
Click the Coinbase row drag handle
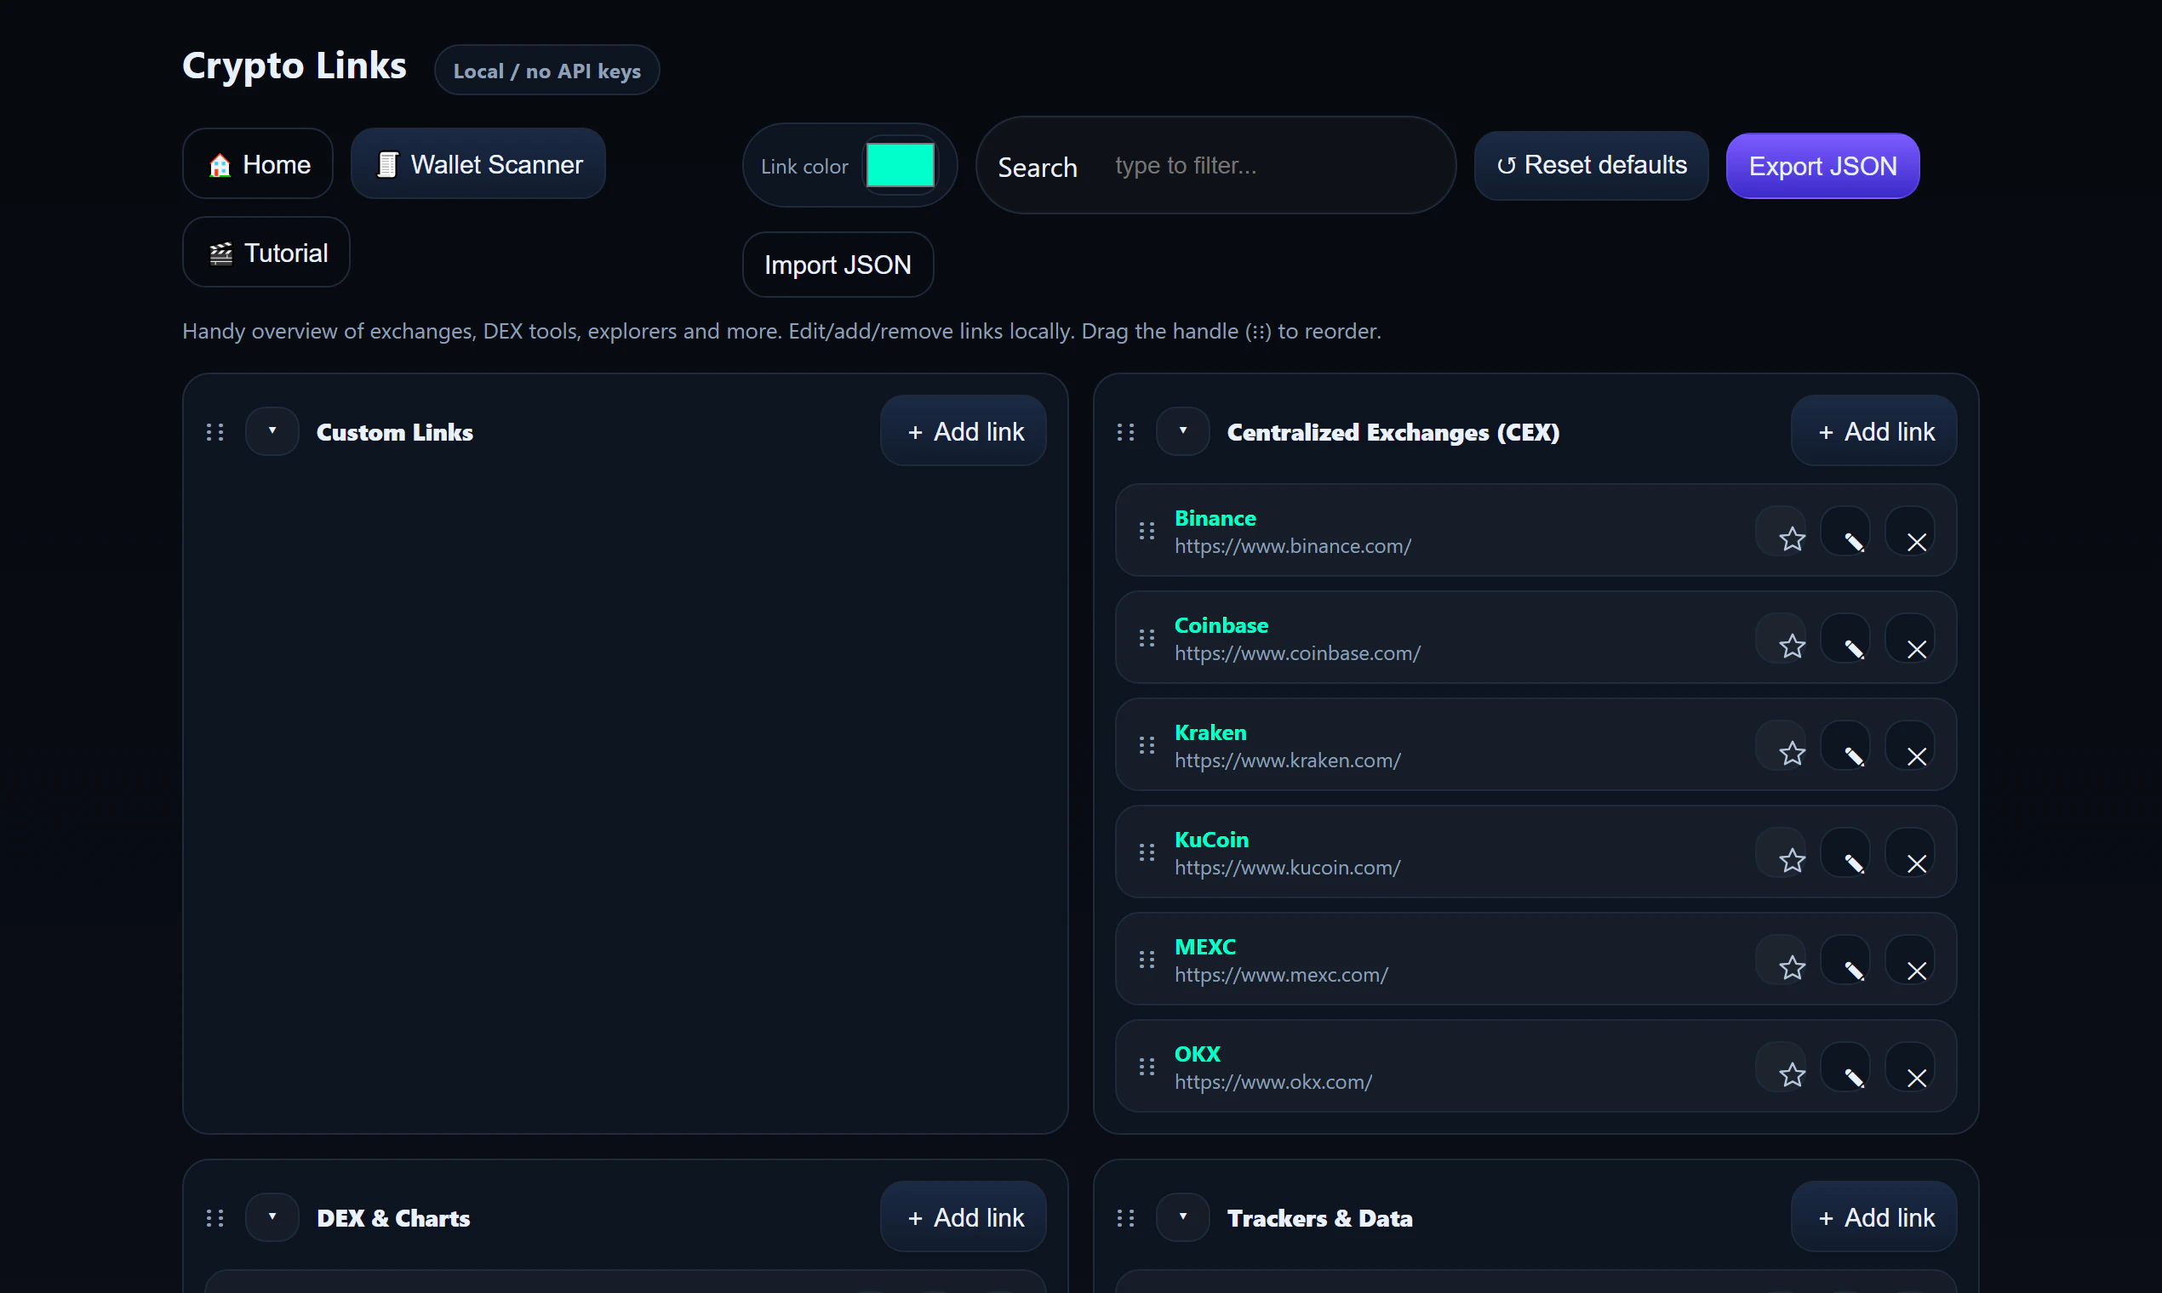[x=1147, y=638]
